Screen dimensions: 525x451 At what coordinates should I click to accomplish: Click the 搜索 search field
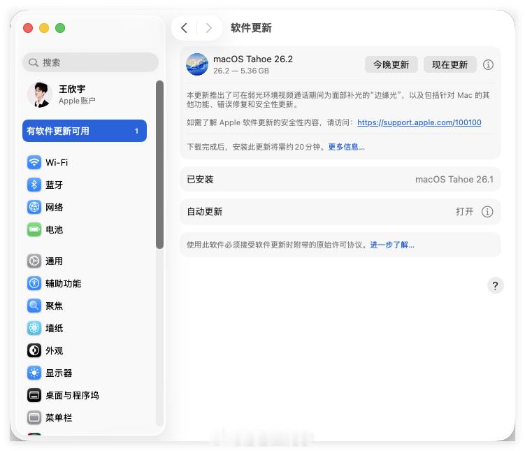click(x=90, y=63)
